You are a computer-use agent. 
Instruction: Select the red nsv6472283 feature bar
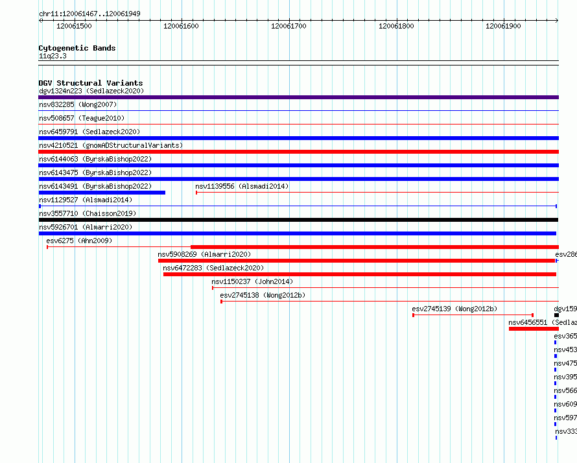(x=360, y=274)
